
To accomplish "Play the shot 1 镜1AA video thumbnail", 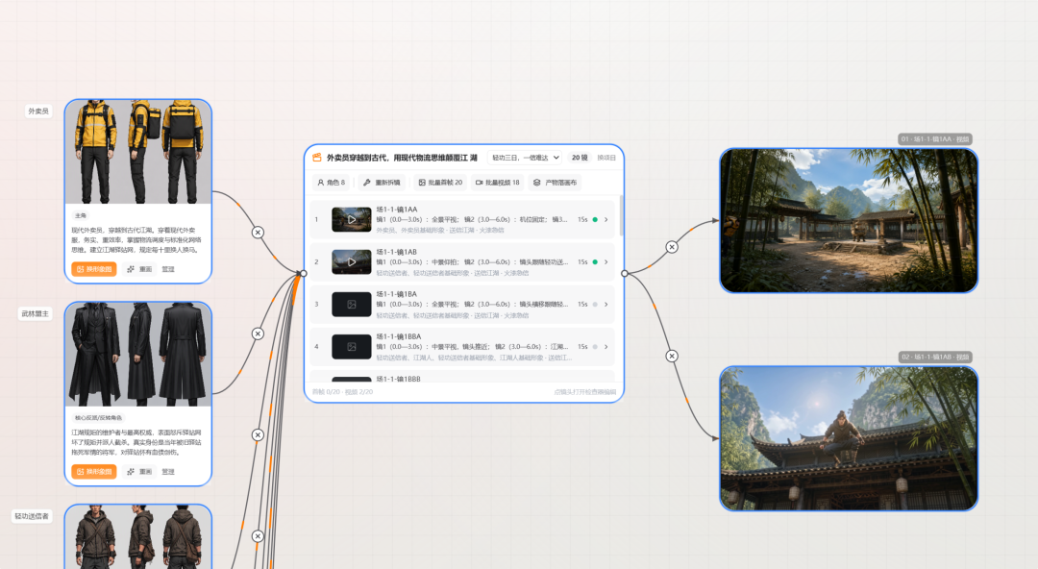I will click(x=352, y=219).
